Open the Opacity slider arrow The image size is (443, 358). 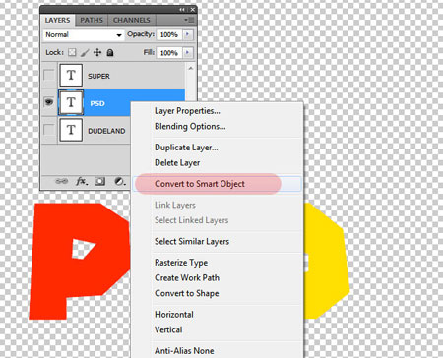188,34
